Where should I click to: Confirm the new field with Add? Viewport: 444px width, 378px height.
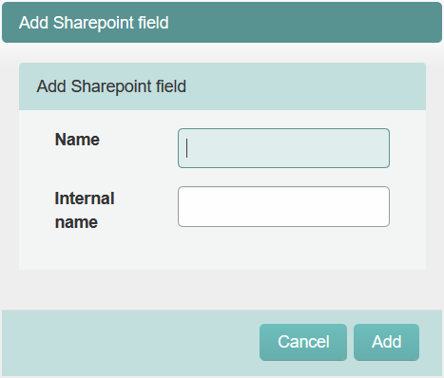point(386,342)
